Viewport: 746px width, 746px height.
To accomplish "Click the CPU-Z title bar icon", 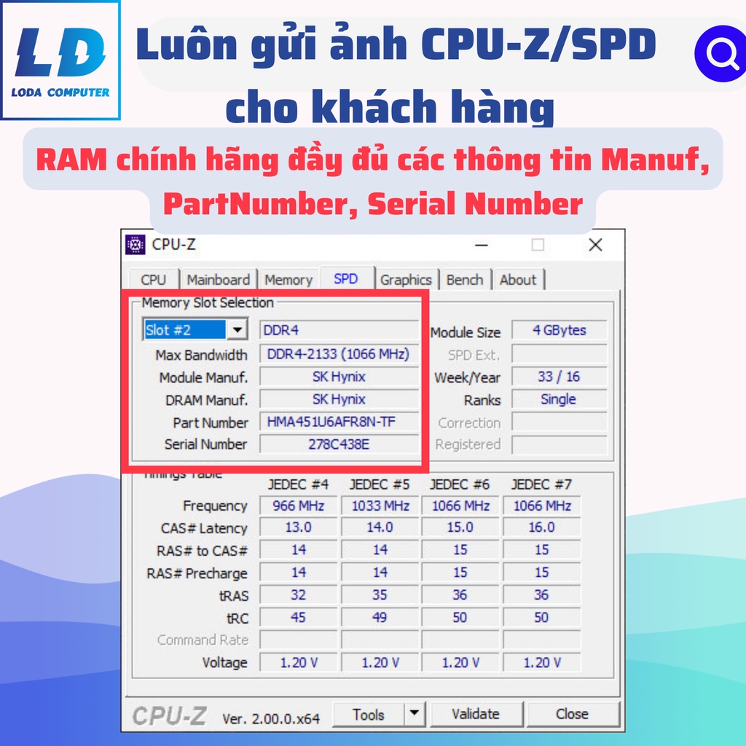I will pyautogui.click(x=136, y=245).
